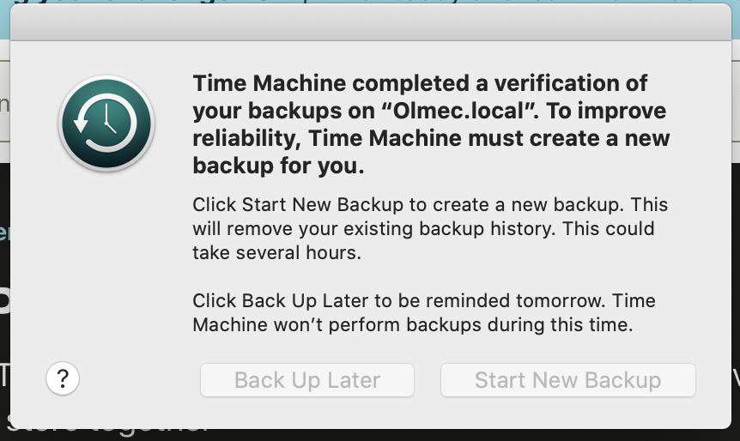This screenshot has width=740, height=441.
Task: Click the bold "Time Machine completed a verification" heading
Action: [x=420, y=83]
